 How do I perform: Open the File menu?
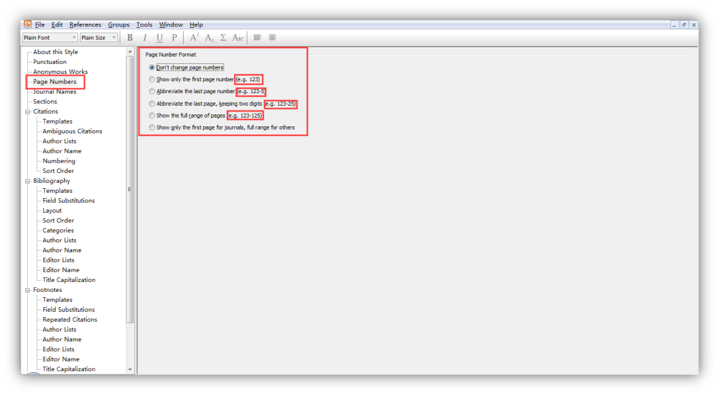pos(40,25)
